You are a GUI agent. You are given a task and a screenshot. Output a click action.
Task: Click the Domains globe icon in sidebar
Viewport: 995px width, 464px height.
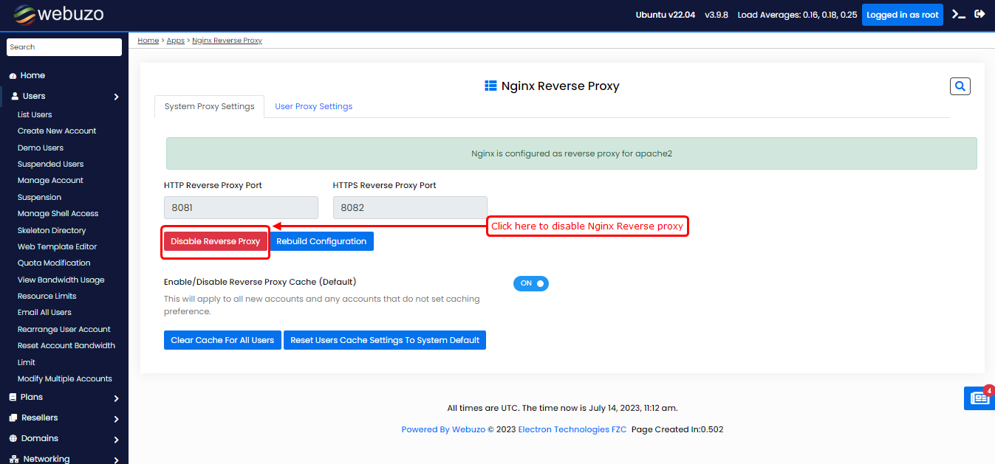(13, 438)
